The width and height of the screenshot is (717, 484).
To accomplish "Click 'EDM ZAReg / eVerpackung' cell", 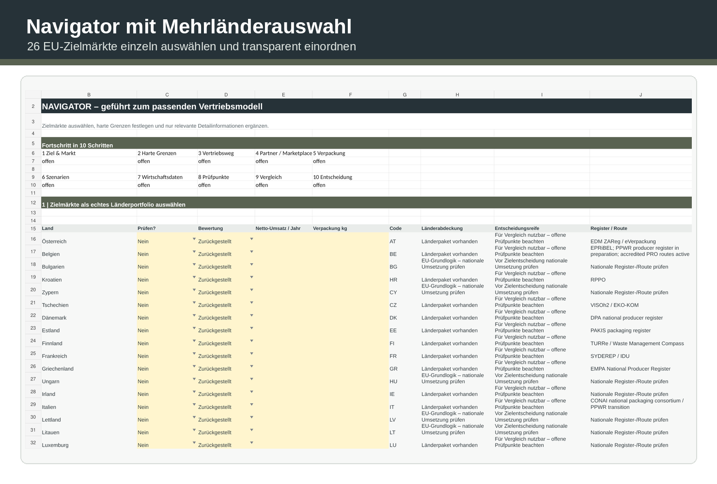I will [640, 239].
